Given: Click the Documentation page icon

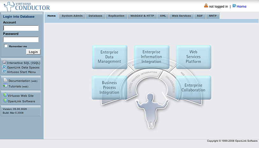Looking at the screenshot, I should (x=5, y=81).
